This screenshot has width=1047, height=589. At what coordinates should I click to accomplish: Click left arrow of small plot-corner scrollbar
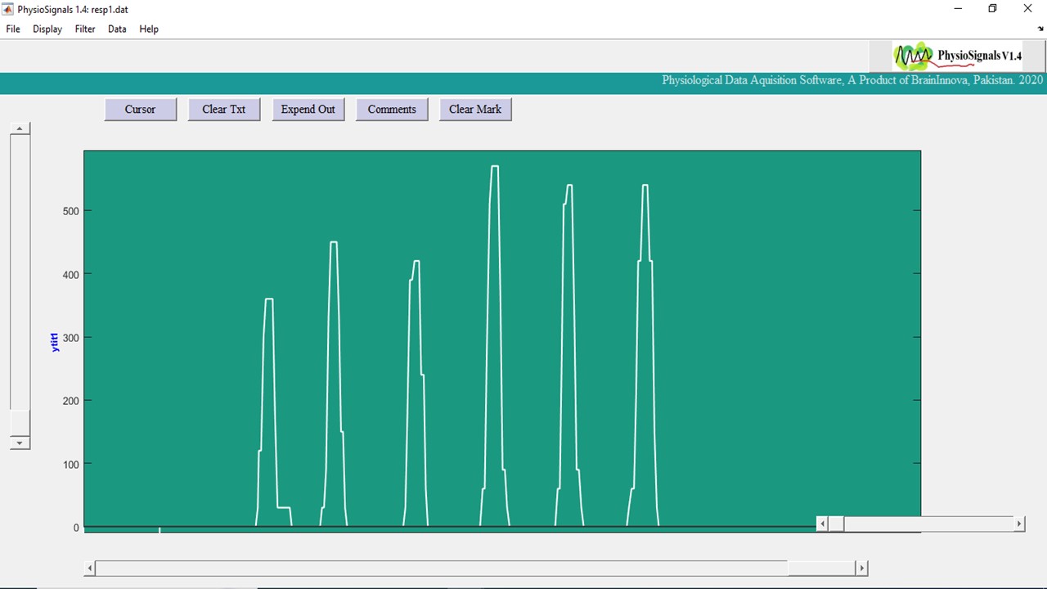coord(823,524)
